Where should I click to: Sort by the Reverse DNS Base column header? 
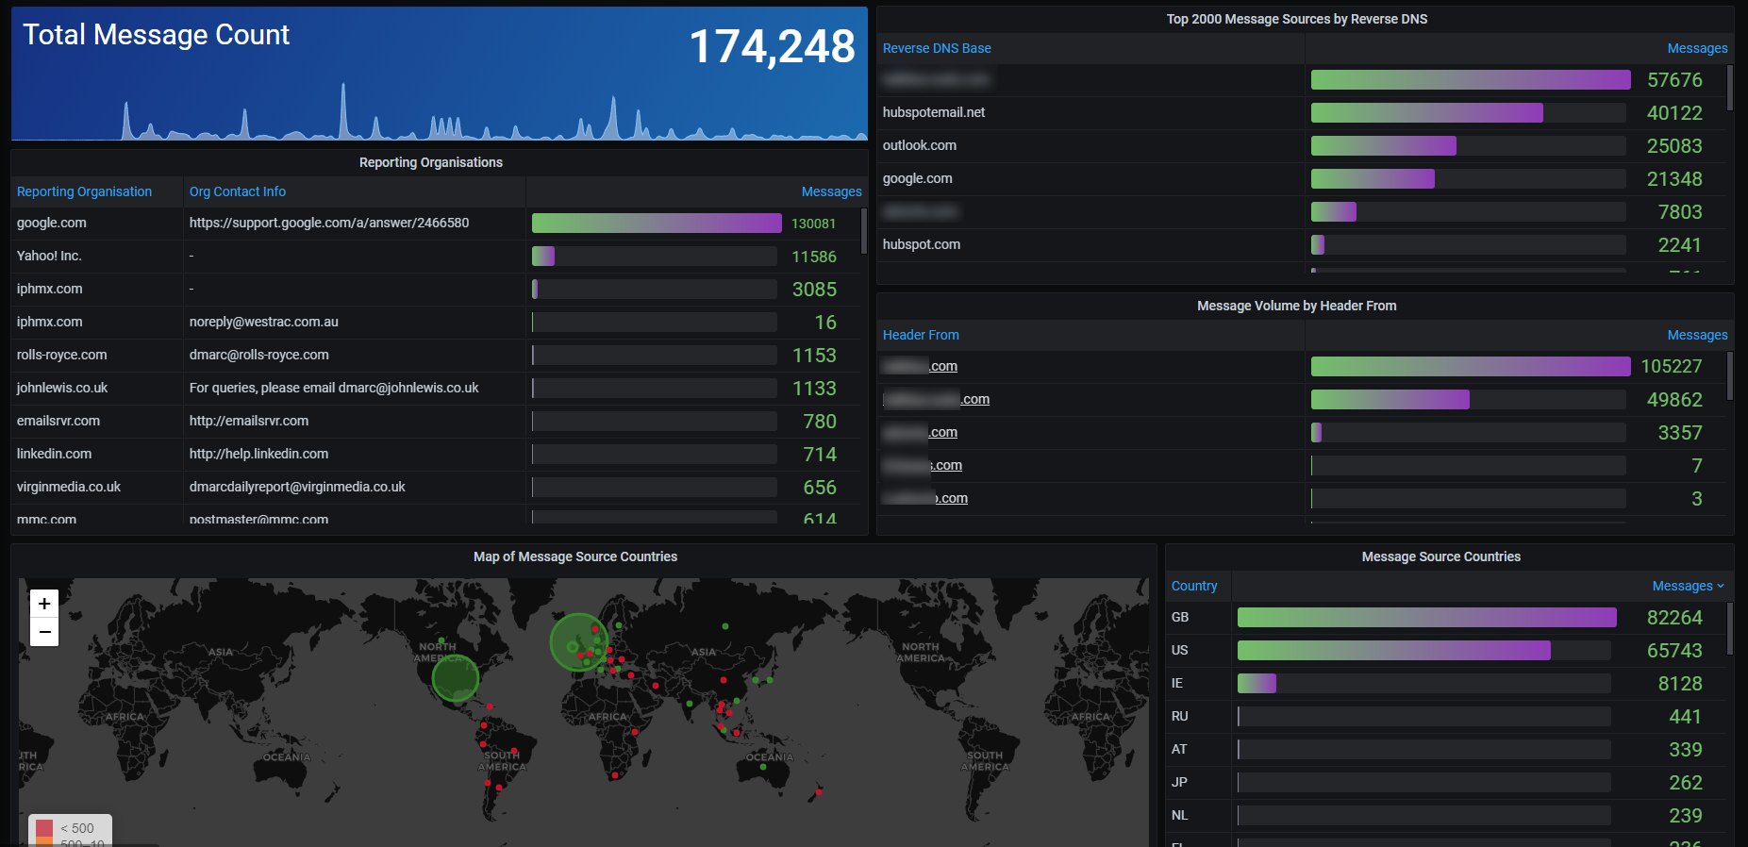click(937, 48)
